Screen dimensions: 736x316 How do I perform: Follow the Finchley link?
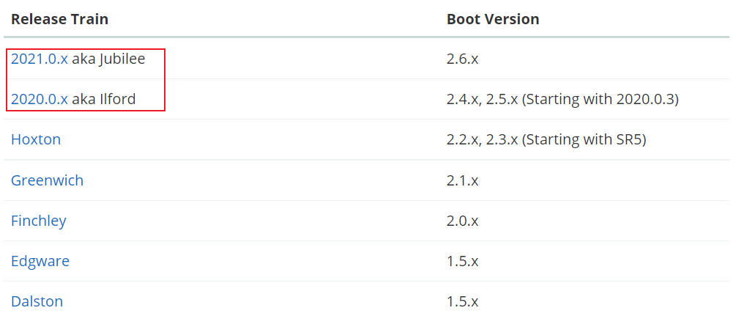pyautogui.click(x=39, y=221)
